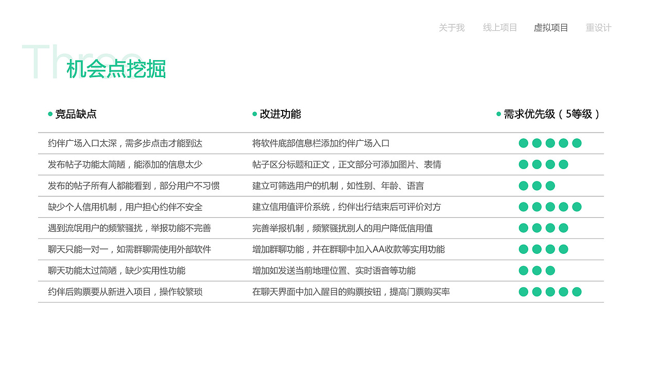
Task: Select the fourth dot in 遇到流氓用户 row
Action: (564, 228)
